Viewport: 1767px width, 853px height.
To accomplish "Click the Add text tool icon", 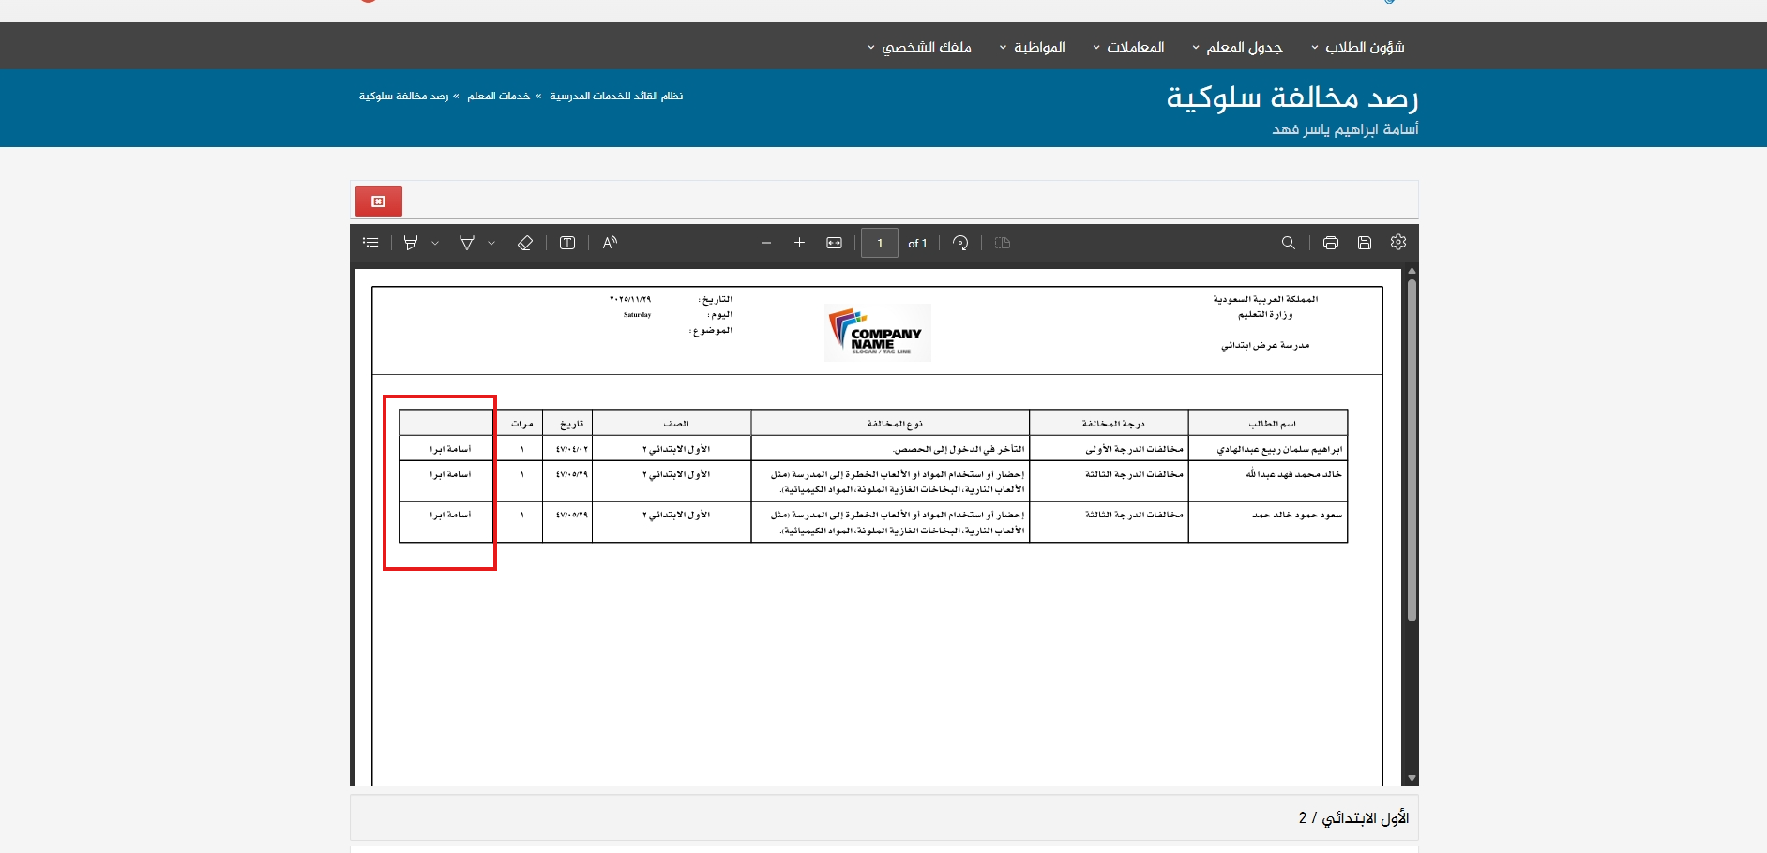I will click(x=567, y=243).
